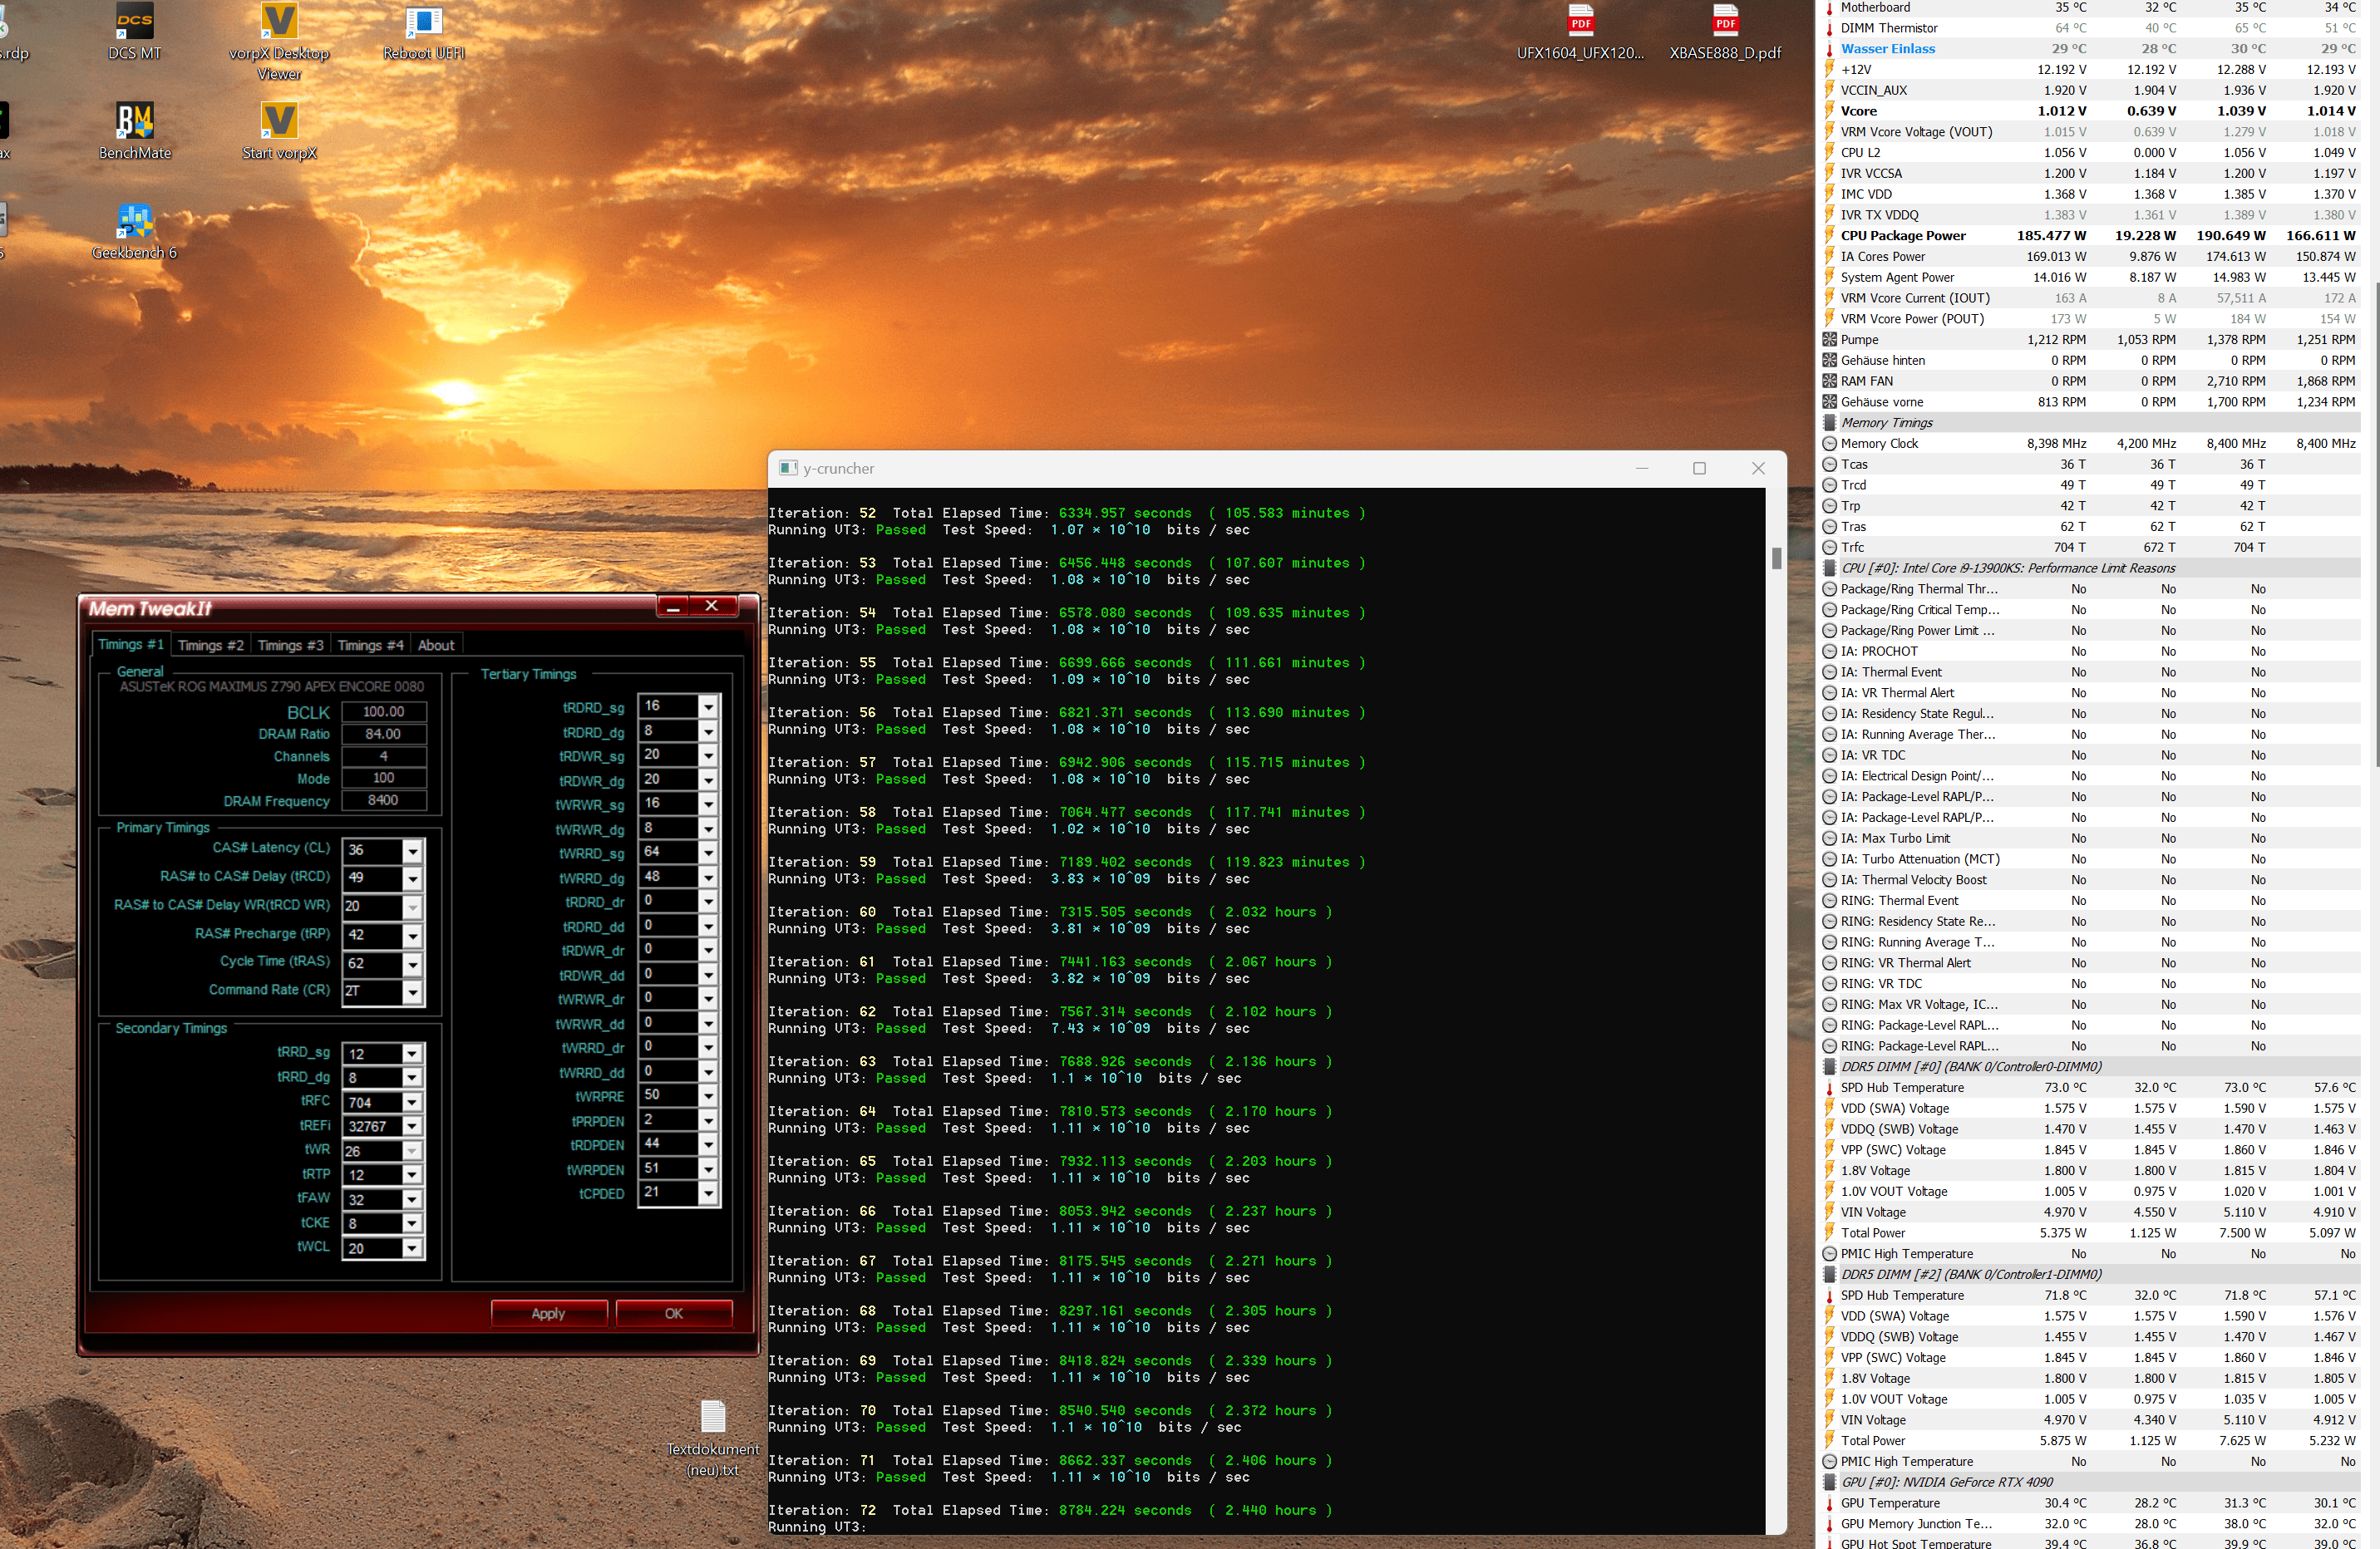The height and width of the screenshot is (1549, 2380).
Task: Open RAS# to CAS# Delay (tRCD) dropdown
Action: pyautogui.click(x=412, y=878)
